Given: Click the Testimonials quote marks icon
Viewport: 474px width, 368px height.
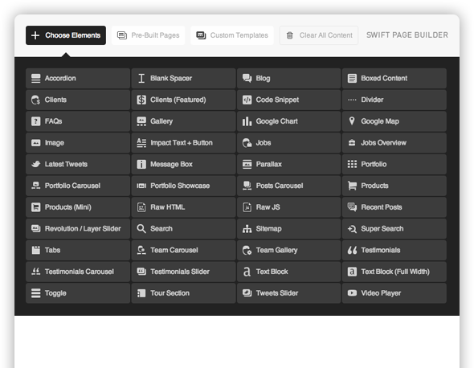Looking at the screenshot, I should (352, 250).
